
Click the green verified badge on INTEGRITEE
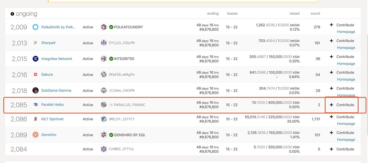point(111,59)
